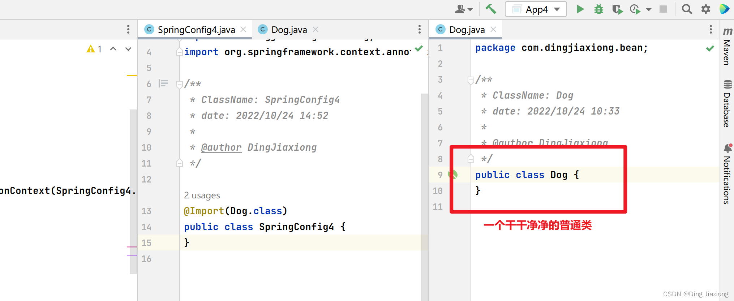Select the Dog.java tab beside SpringConfig4.java
This screenshot has width=734, height=301.
[289, 30]
